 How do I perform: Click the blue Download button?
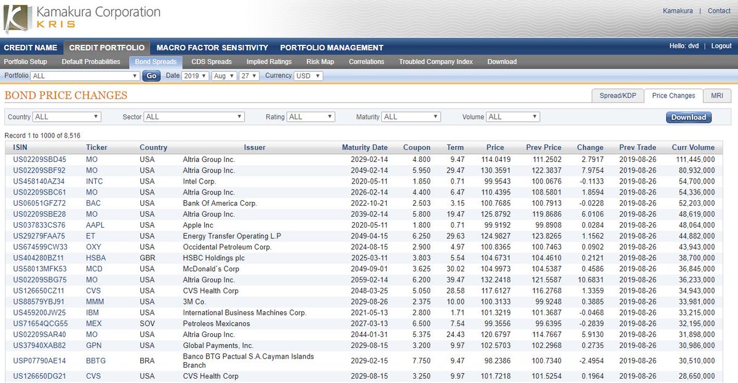point(688,117)
